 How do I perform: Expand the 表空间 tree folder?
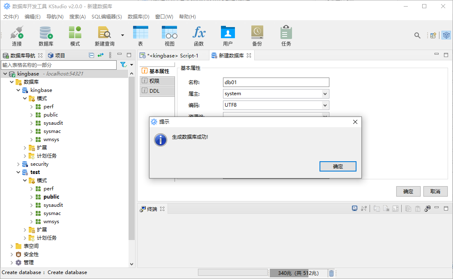pos(11,246)
